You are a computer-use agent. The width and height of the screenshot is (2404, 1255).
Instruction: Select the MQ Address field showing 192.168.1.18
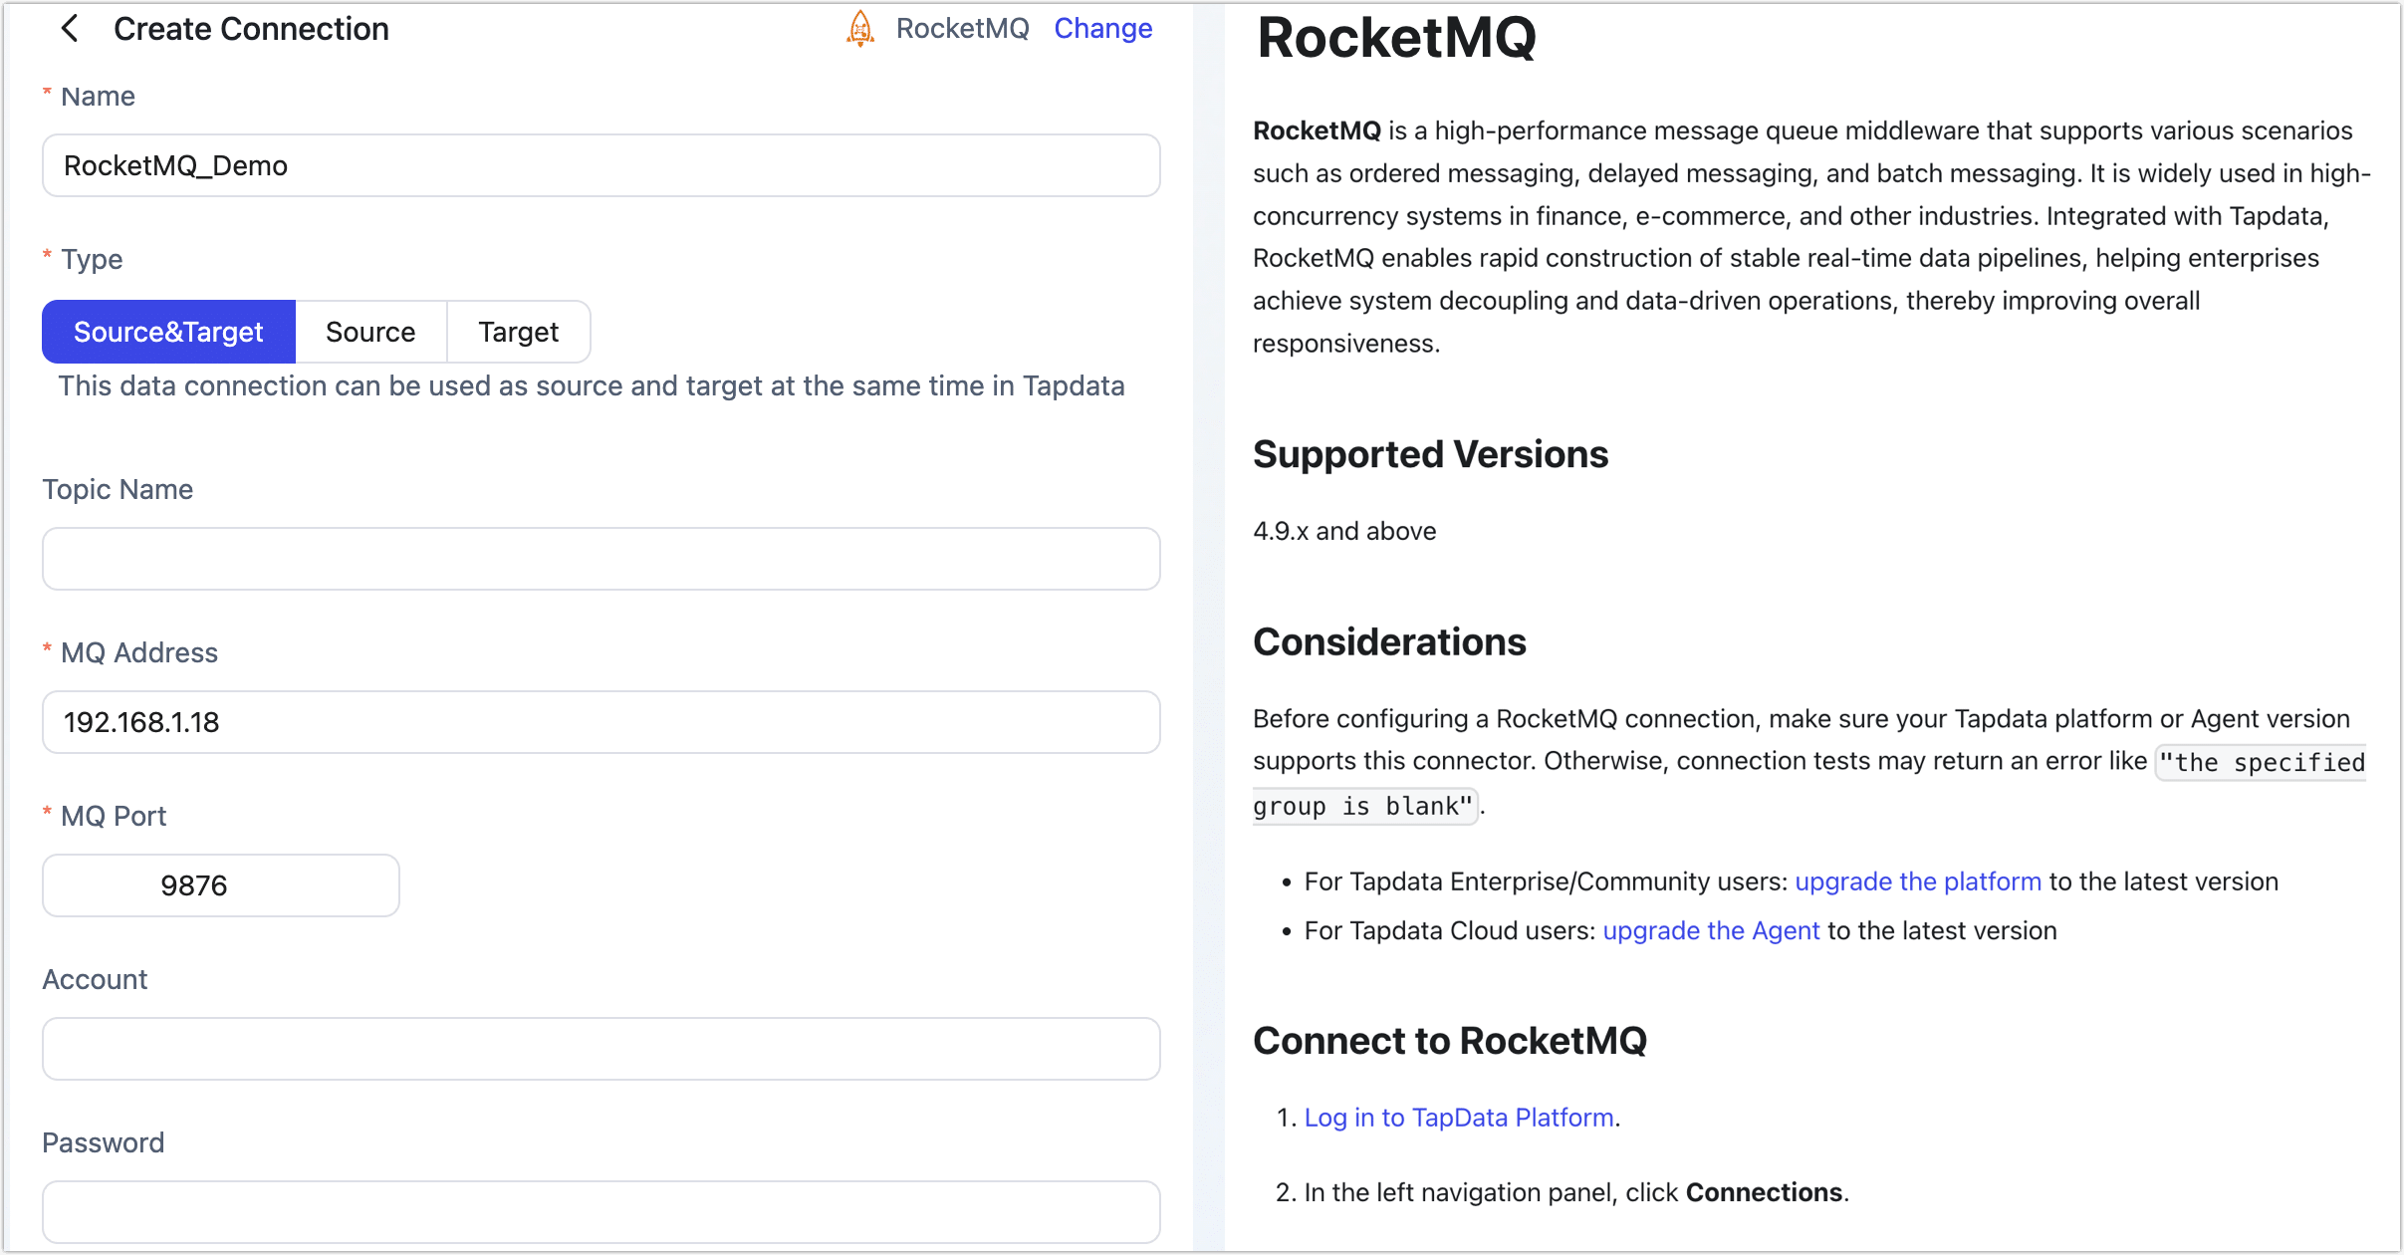(599, 721)
